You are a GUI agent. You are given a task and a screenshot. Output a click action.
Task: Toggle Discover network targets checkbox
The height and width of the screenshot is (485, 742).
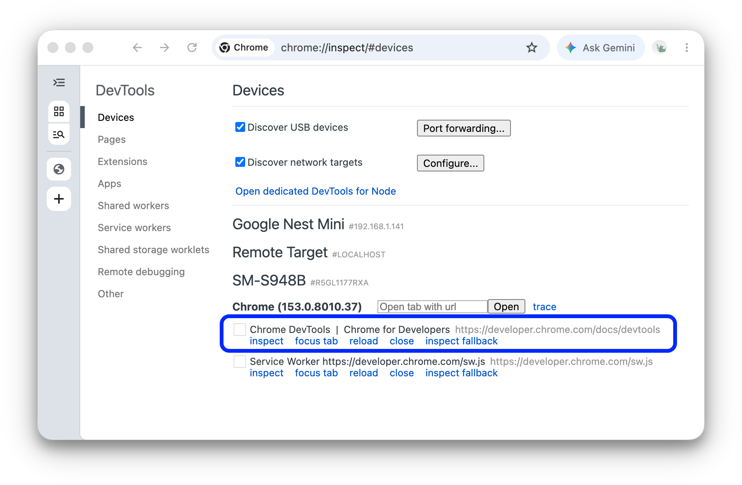240,162
